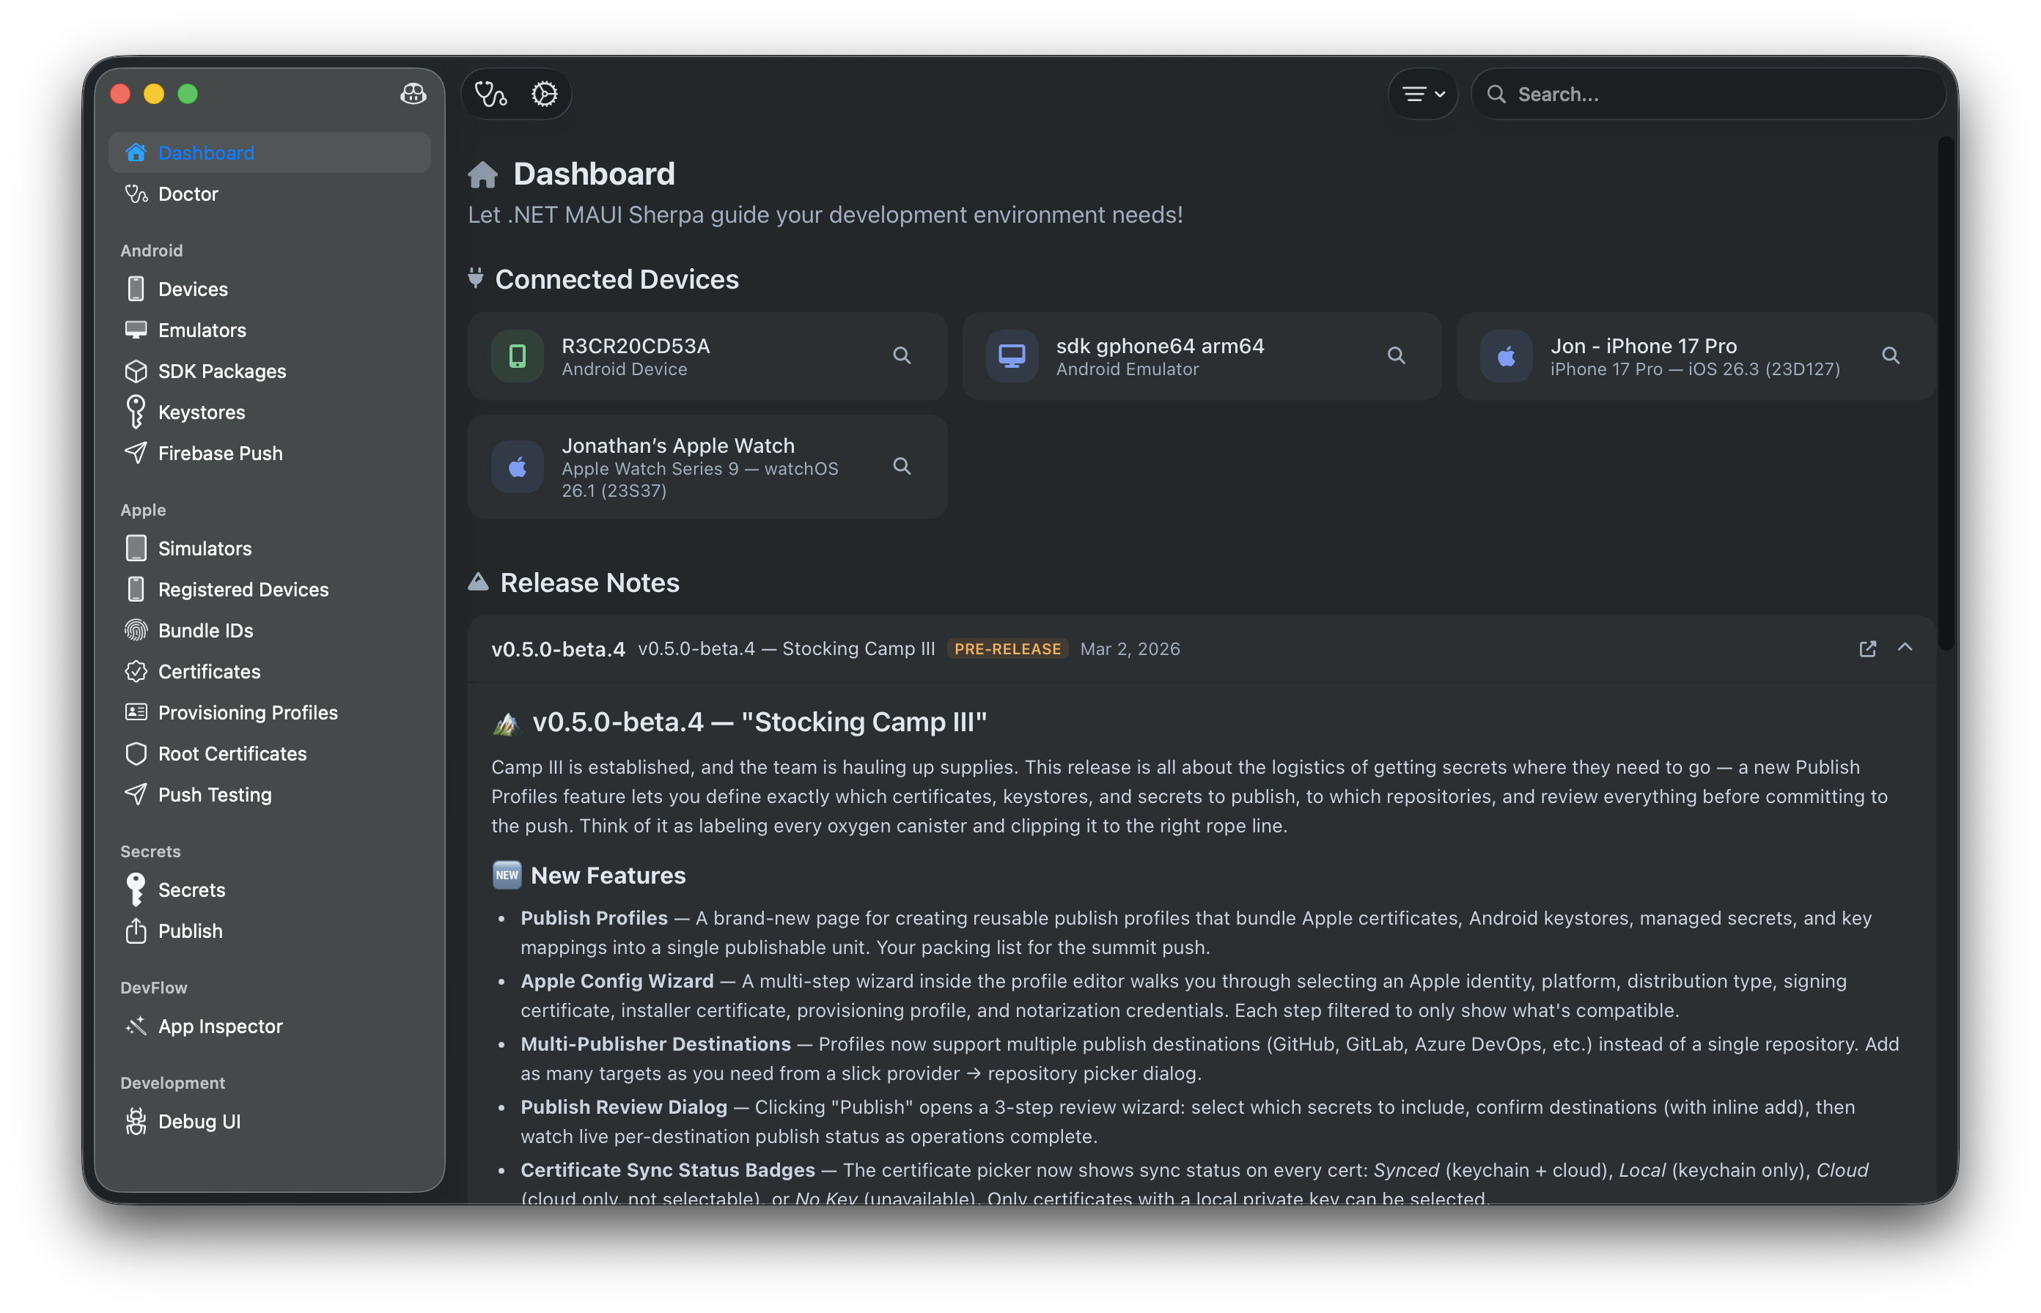Open release v0.5.0-beta.4 in external browser
The width and height of the screenshot is (2041, 1313).
click(1867, 649)
